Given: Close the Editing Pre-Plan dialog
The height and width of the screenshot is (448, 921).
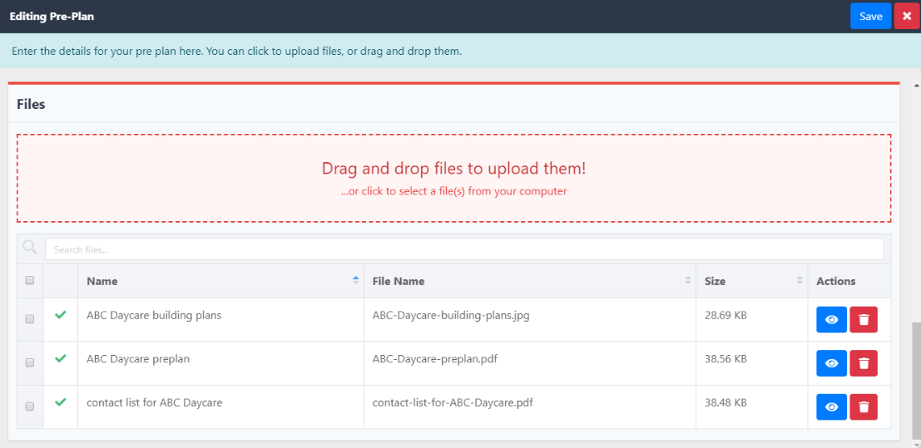Looking at the screenshot, I should pos(907,16).
